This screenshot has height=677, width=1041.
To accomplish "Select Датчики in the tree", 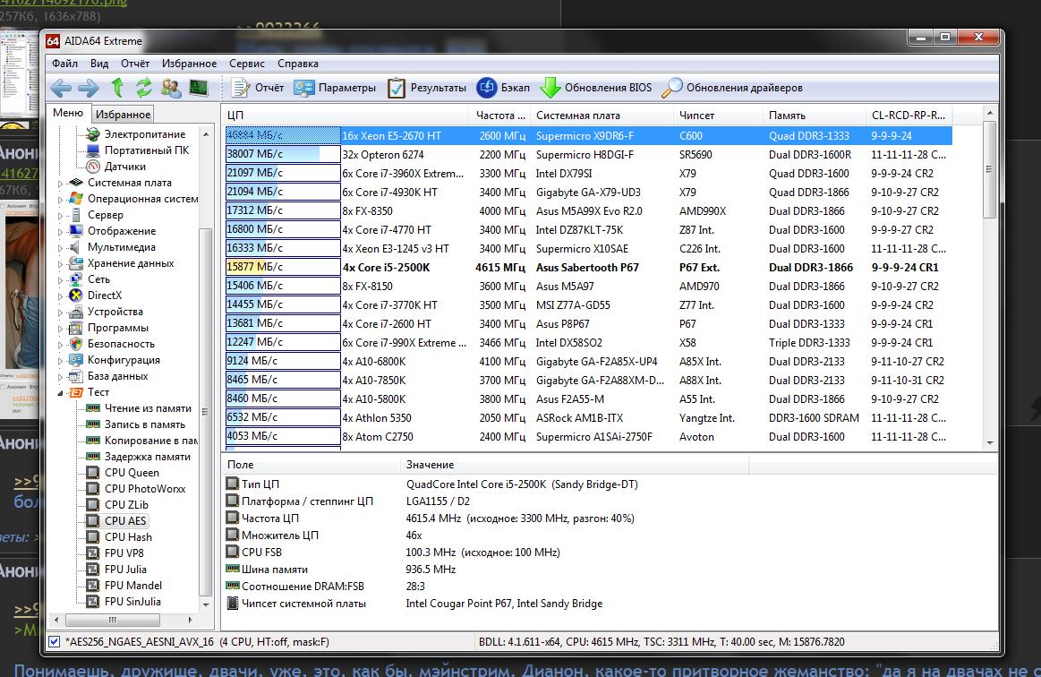I will [x=124, y=166].
